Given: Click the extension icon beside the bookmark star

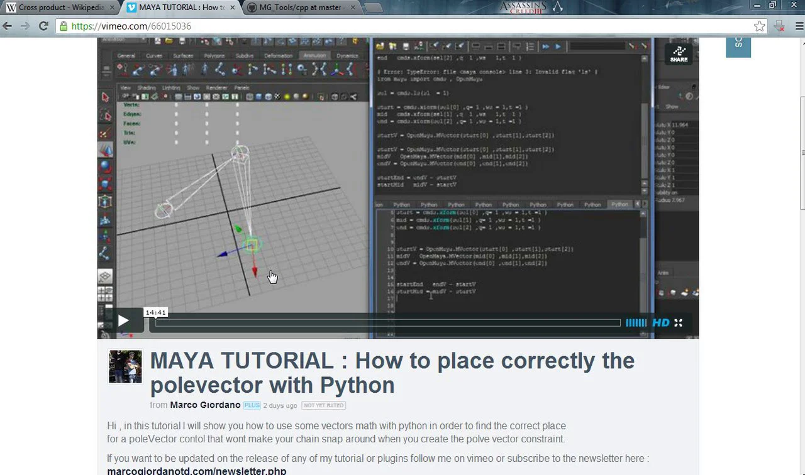Looking at the screenshot, I should point(779,26).
